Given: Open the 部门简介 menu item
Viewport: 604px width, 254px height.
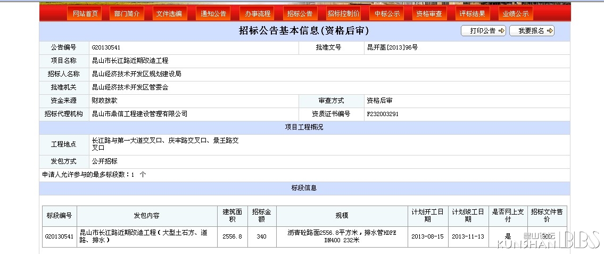Looking at the screenshot, I should [x=127, y=14].
